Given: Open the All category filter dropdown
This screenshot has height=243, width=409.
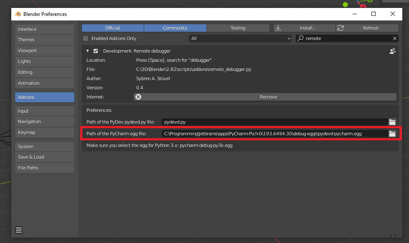Looking at the screenshot, I should click(240, 38).
